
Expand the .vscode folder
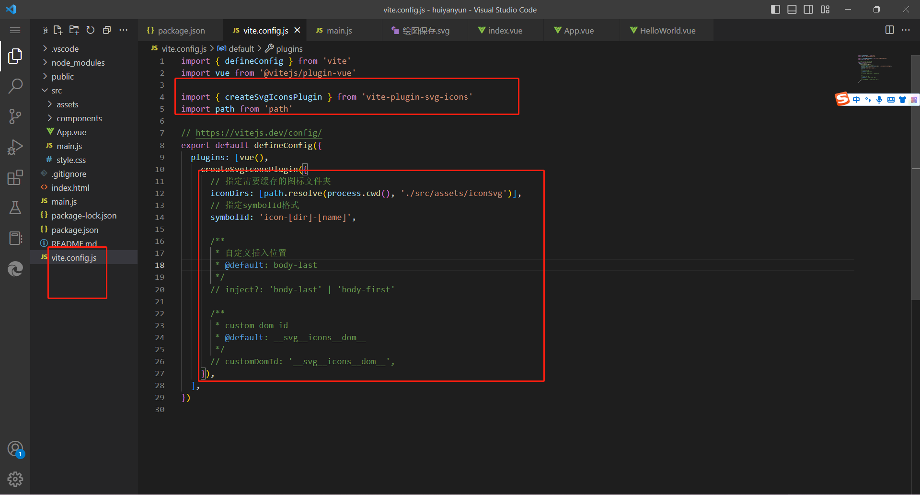(84, 49)
